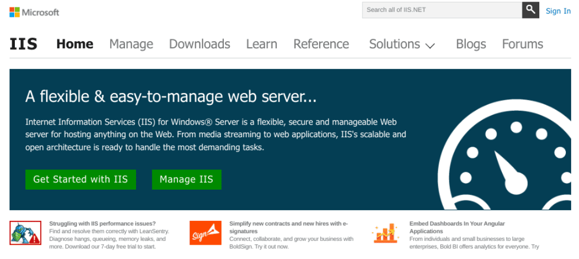Click the Microsoft logo
This screenshot has width=579, height=259.
point(34,12)
